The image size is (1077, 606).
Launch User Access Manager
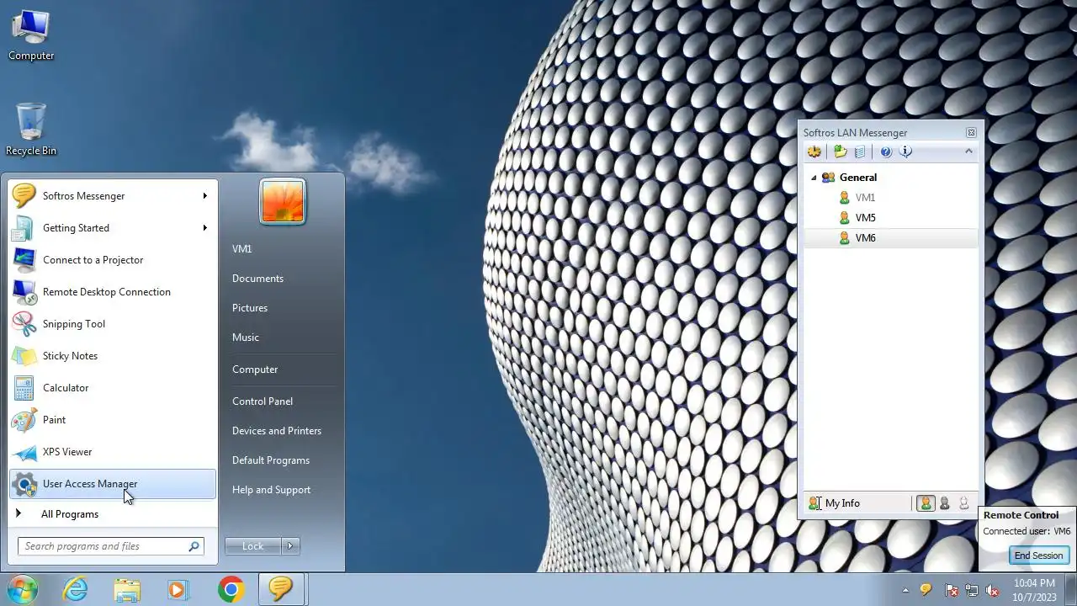(113, 484)
